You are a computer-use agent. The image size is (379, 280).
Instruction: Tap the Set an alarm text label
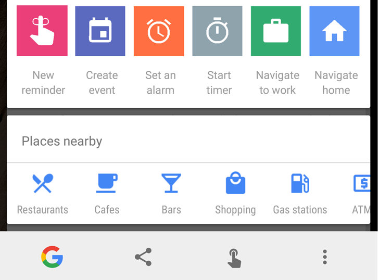pos(160,83)
